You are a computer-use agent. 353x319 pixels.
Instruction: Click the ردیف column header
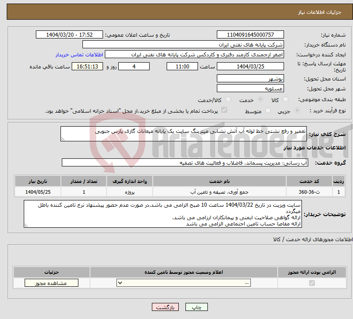339,181
